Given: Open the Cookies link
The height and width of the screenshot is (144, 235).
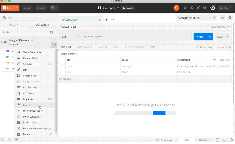Looking at the screenshot, I should tap(201, 47).
